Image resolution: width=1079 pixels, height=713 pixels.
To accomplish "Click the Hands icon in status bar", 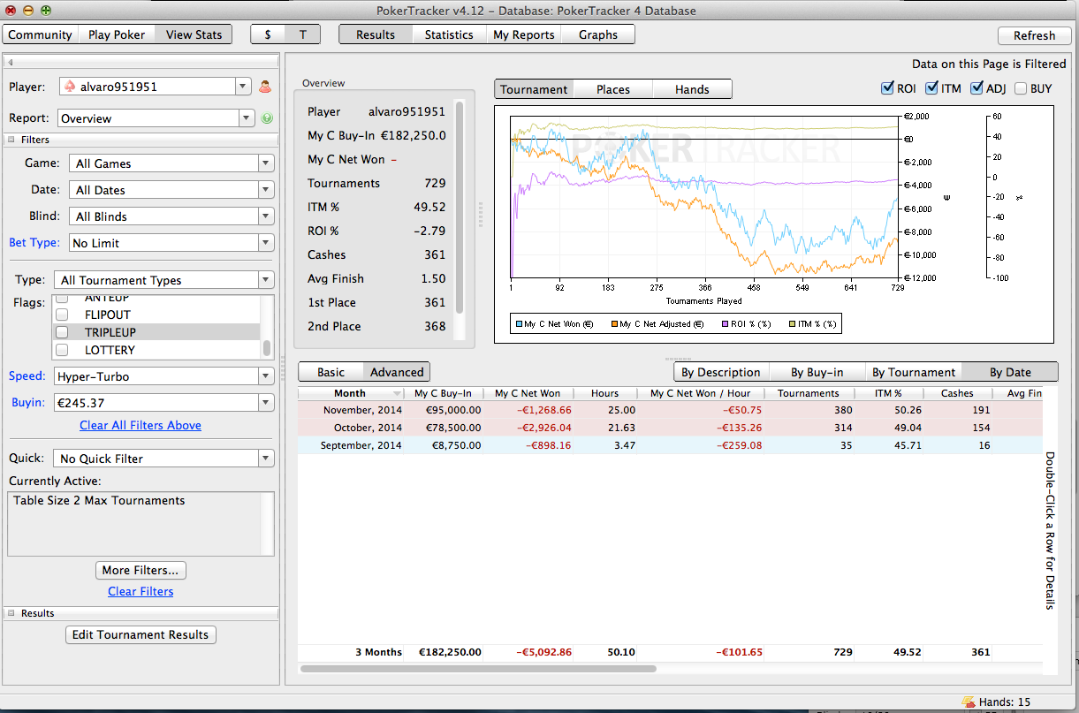I will click(968, 702).
